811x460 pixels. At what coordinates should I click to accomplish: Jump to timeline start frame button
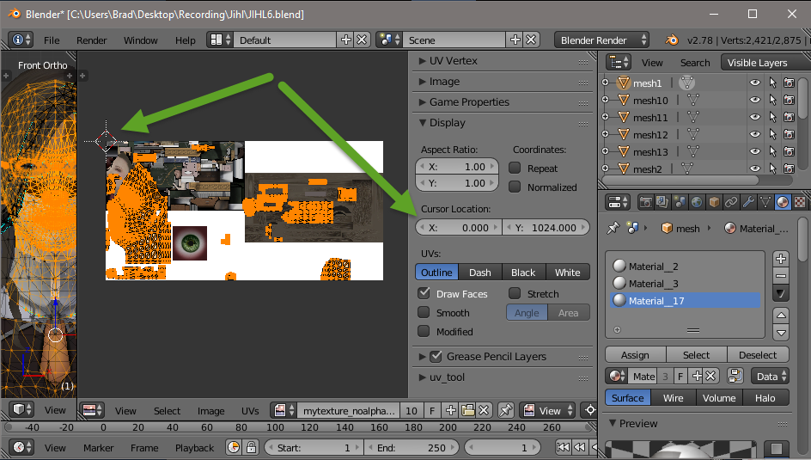tap(563, 448)
